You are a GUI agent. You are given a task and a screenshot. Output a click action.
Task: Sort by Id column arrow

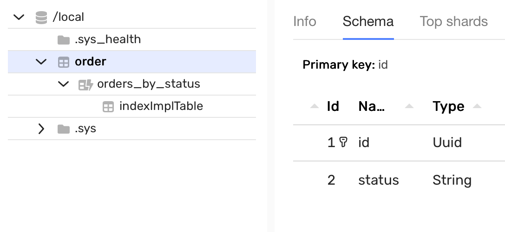(x=315, y=106)
